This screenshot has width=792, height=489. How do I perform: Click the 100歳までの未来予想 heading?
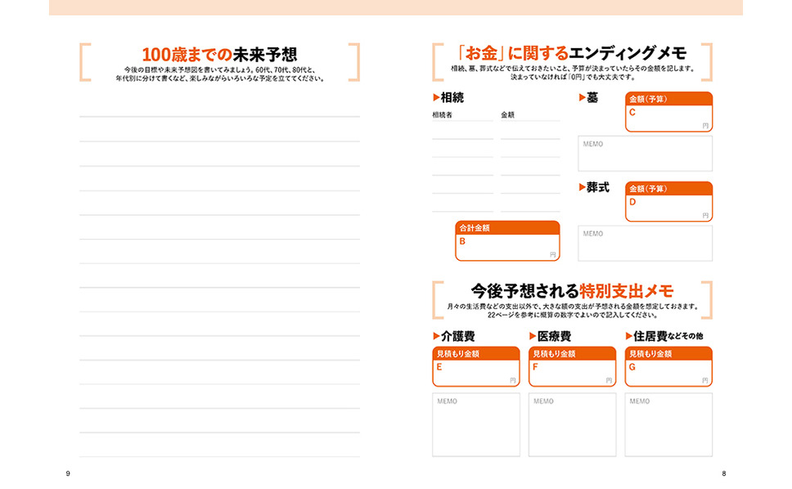220,55
